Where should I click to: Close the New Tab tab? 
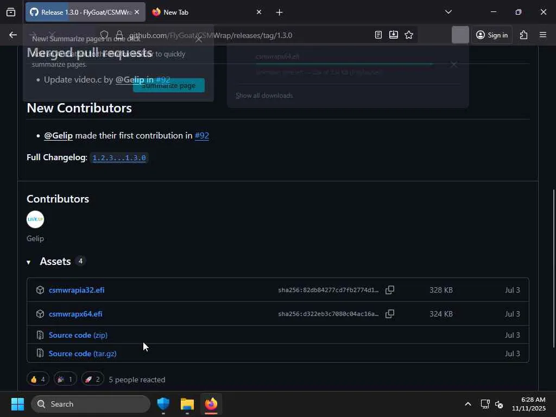point(259,12)
